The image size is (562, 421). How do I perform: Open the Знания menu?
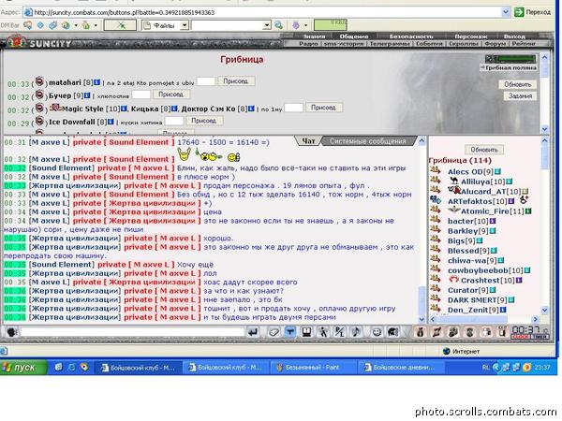[x=314, y=36]
